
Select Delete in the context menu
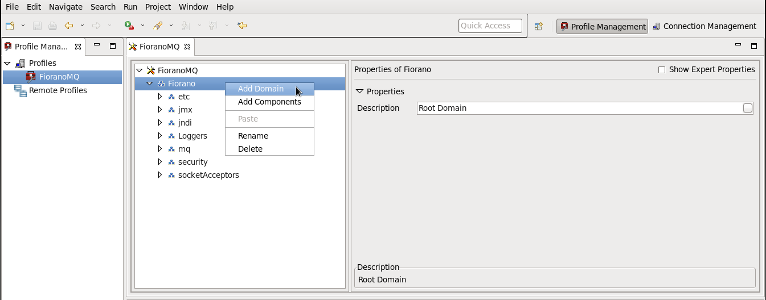click(x=250, y=149)
